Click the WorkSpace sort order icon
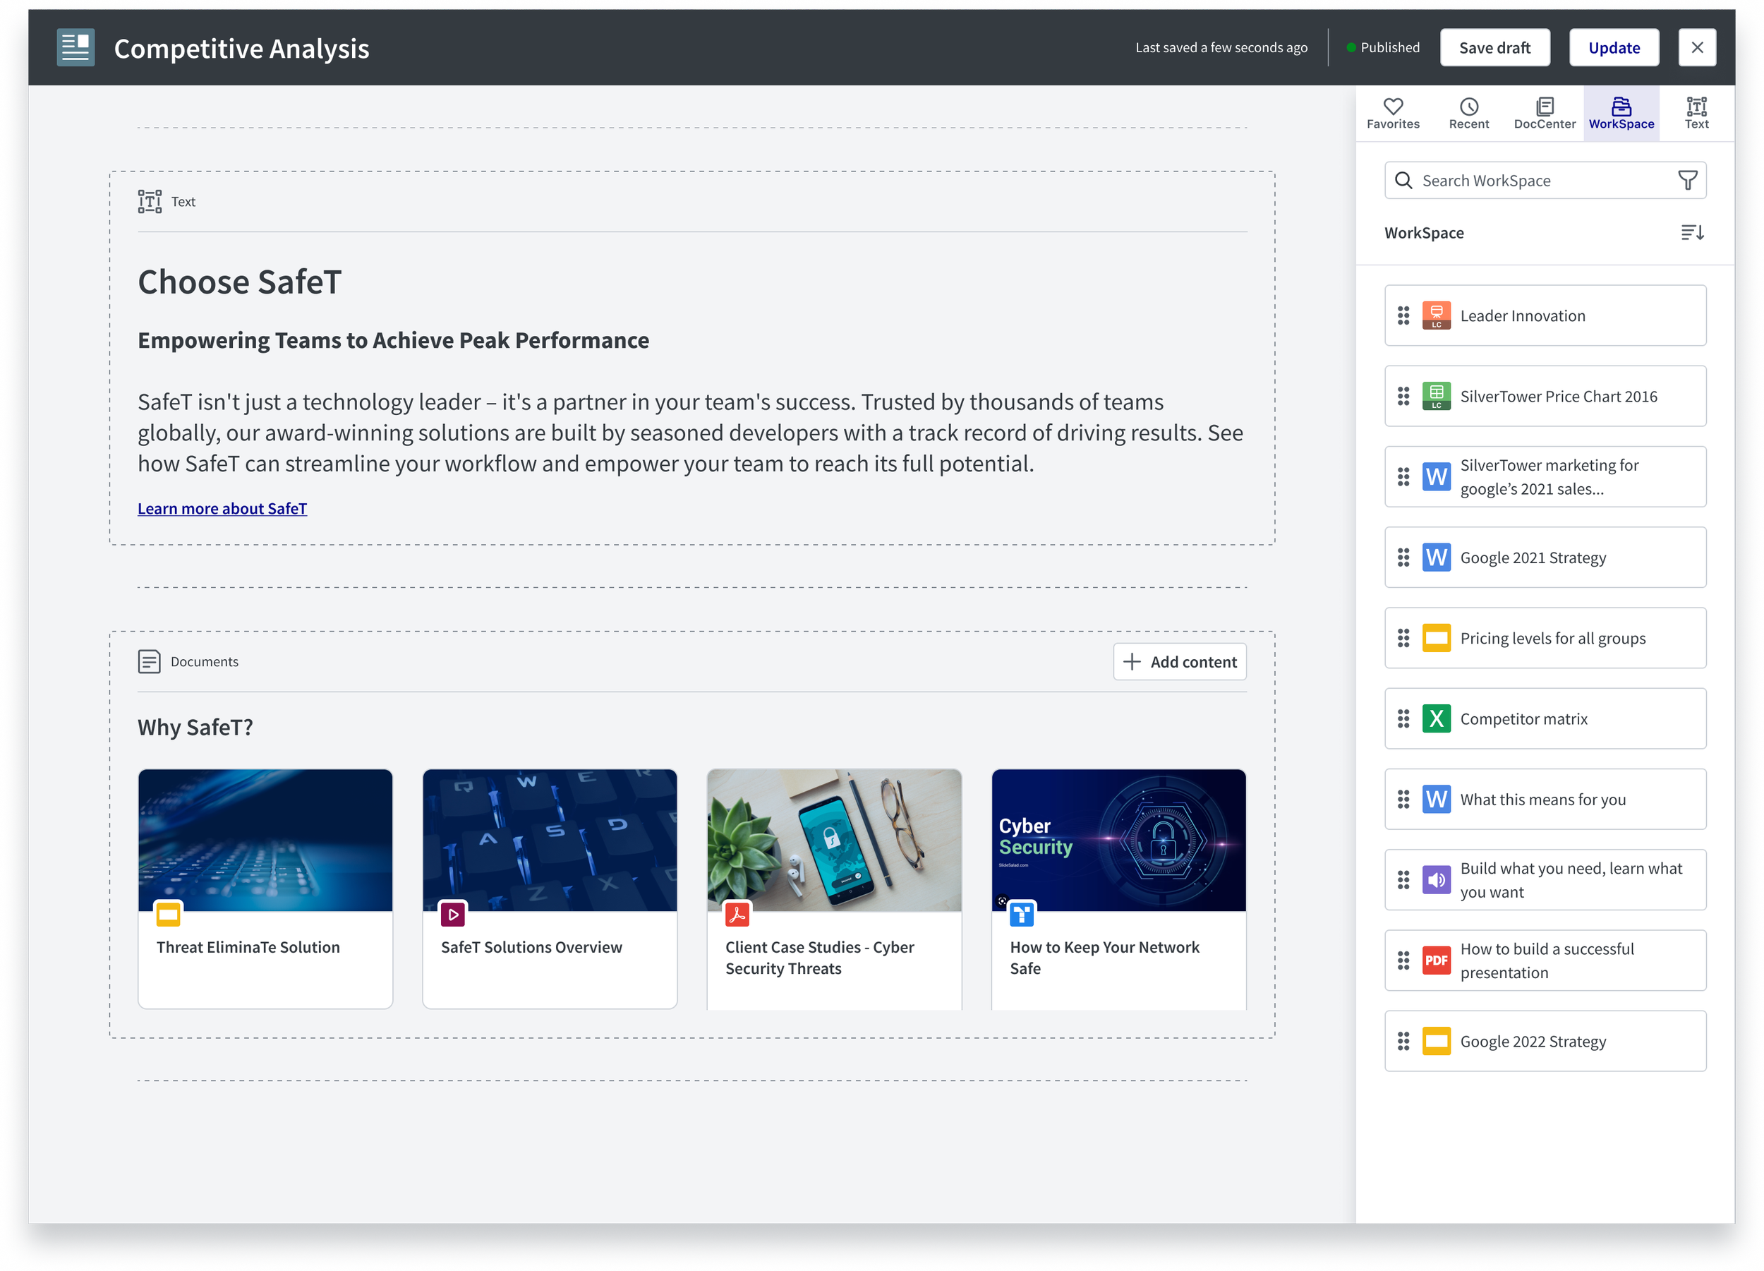The width and height of the screenshot is (1764, 1271). (x=1691, y=233)
